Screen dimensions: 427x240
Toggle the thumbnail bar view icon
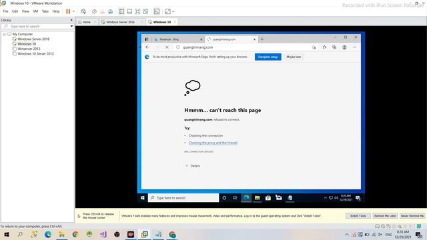coord(129,11)
